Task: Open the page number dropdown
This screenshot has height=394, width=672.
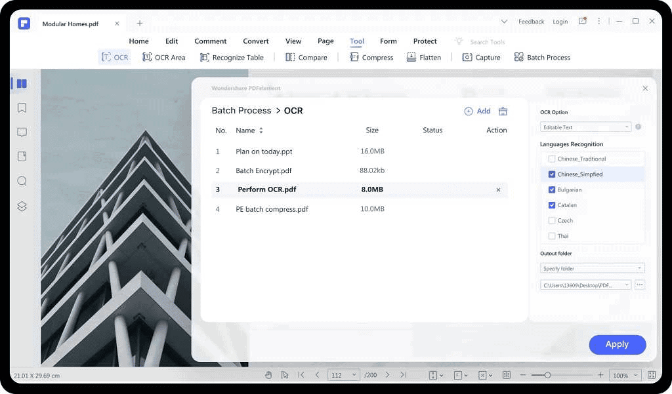Action: 354,375
